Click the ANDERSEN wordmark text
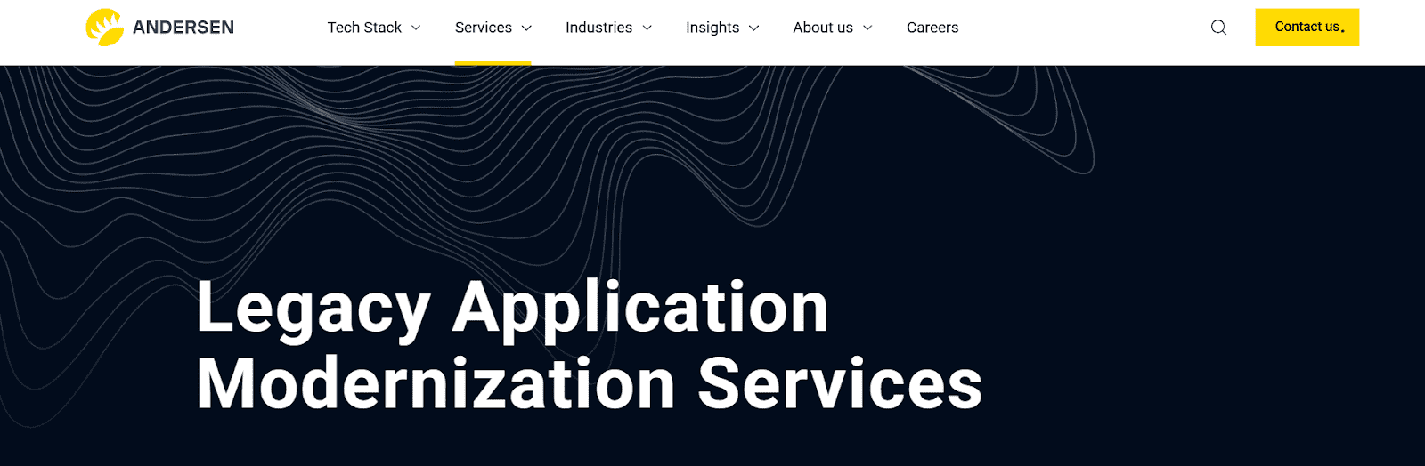This screenshot has width=1425, height=466. tap(183, 28)
